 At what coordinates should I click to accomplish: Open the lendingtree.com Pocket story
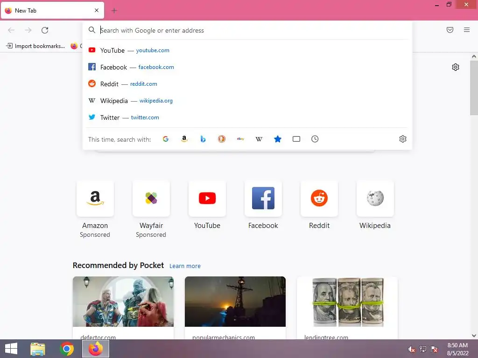click(347, 308)
